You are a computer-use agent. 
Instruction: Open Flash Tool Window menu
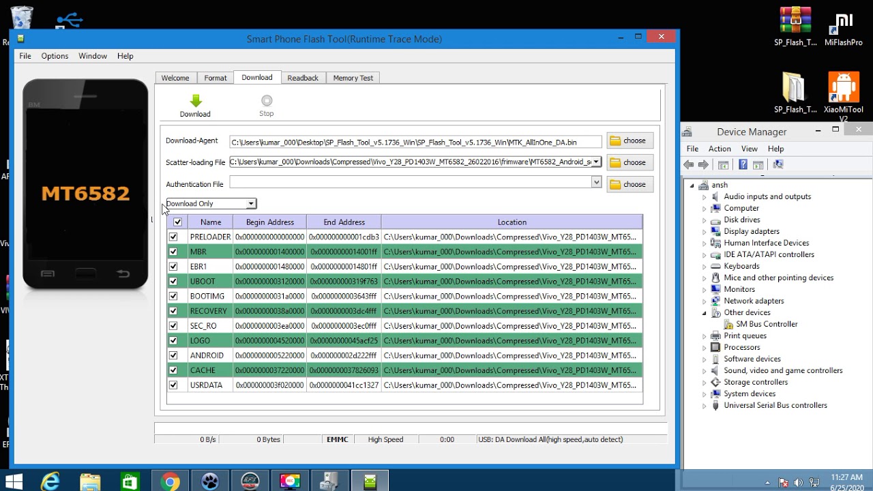(93, 56)
